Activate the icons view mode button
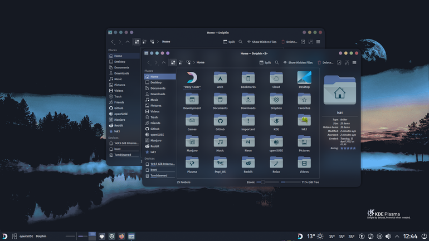Screen dimensions: 429x241 click(173, 62)
